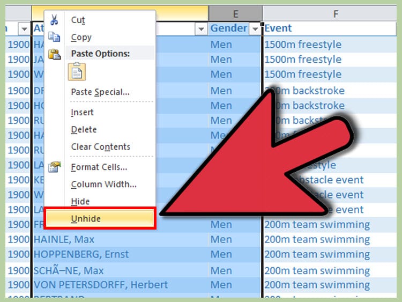Viewport: 402px width, 302px height.
Task: Choose Delete from the context menu
Action: click(84, 130)
